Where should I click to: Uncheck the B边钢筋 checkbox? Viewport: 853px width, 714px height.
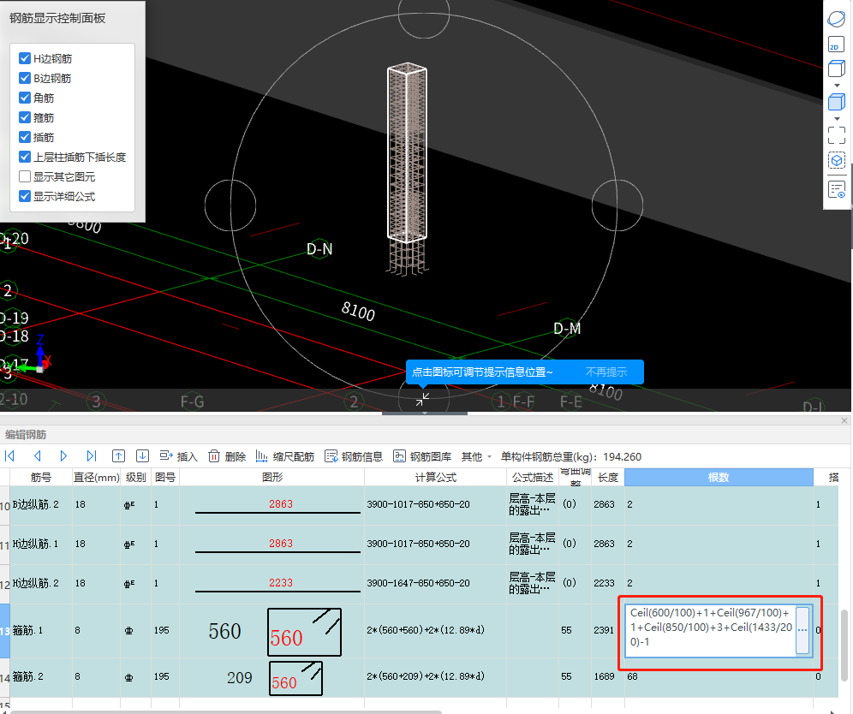click(25, 78)
